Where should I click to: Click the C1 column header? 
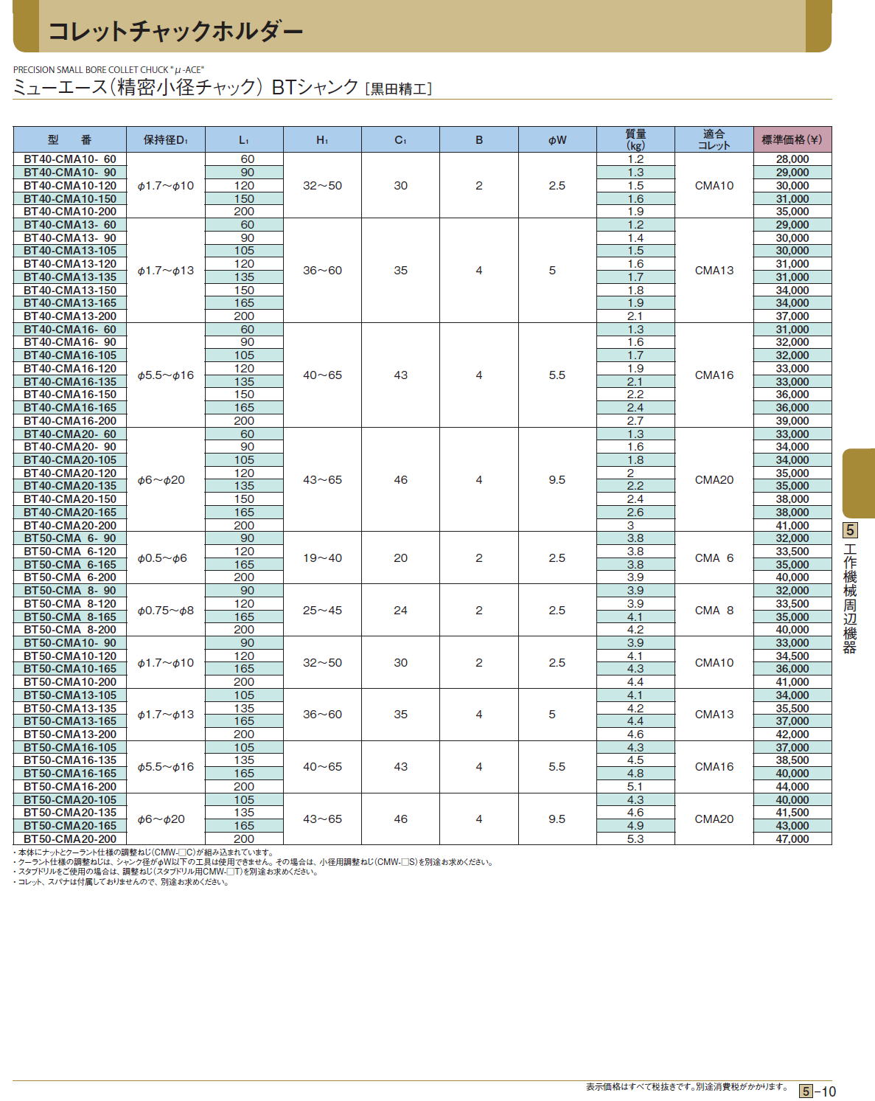(x=400, y=139)
